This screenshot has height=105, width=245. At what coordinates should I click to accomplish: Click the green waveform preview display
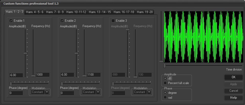tap(203, 37)
